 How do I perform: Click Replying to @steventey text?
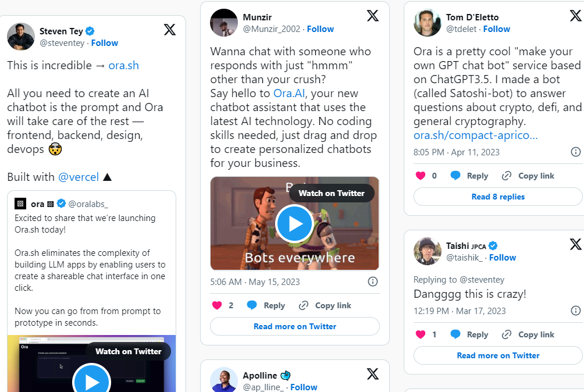click(459, 280)
